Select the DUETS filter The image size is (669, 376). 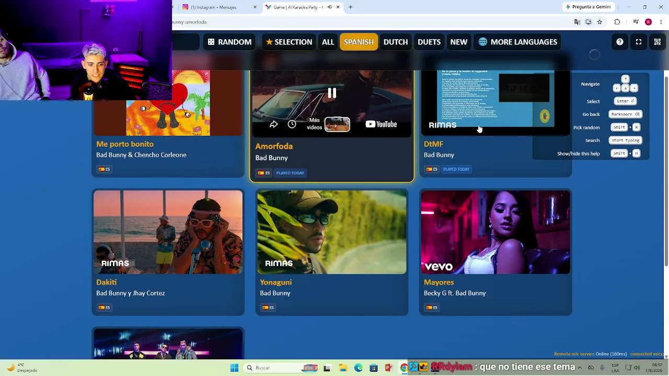pyautogui.click(x=429, y=42)
